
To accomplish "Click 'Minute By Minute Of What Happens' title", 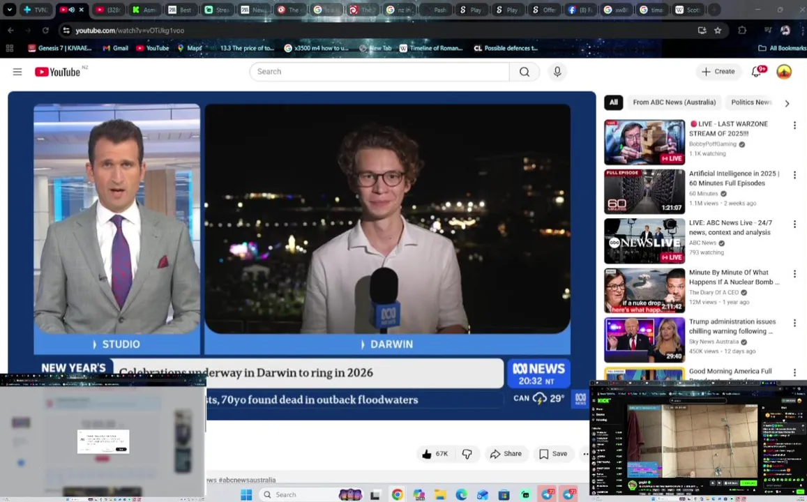I will pos(734,277).
